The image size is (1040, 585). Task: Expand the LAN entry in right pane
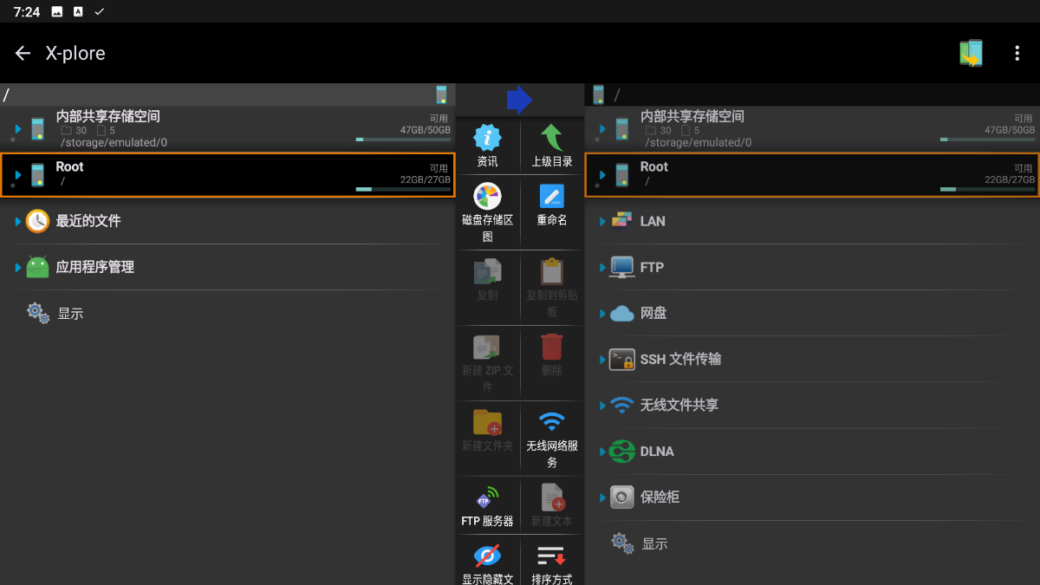tap(652, 221)
